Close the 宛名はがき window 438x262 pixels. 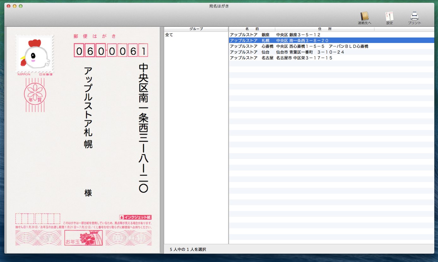(9, 6)
